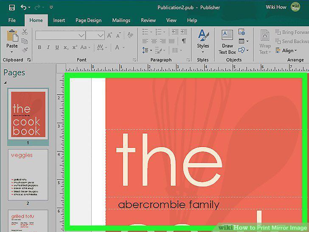This screenshot has width=309, height=232.
Task: Open the font size combo box
Action: (95, 36)
